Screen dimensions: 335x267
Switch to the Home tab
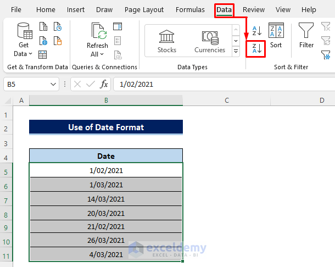(x=46, y=10)
